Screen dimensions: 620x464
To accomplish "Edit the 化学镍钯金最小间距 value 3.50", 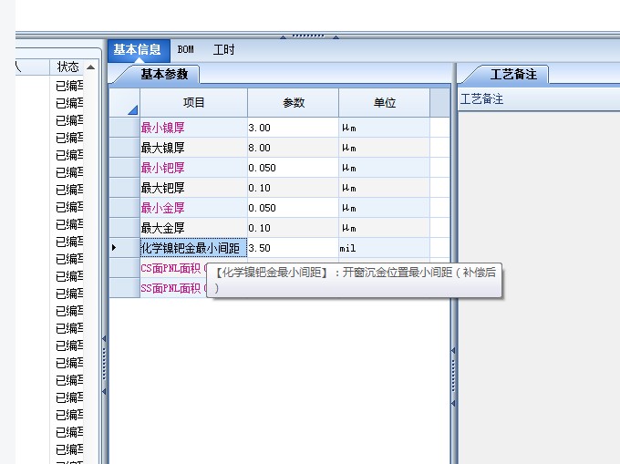I will coord(293,248).
